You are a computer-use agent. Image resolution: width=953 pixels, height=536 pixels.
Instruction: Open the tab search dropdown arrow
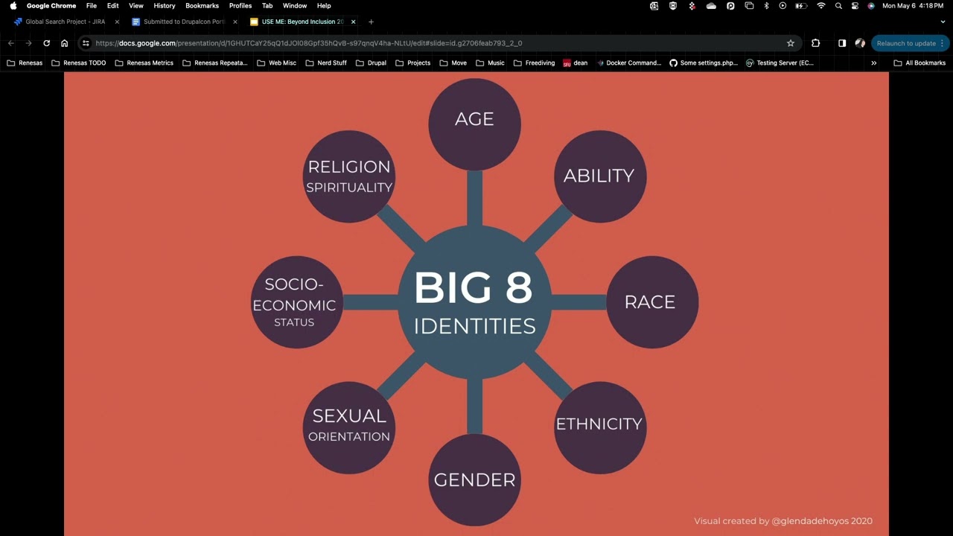pos(943,22)
